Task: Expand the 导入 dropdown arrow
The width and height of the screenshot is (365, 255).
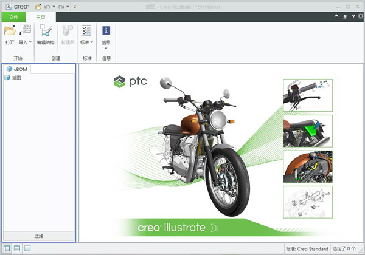Action: (30, 42)
